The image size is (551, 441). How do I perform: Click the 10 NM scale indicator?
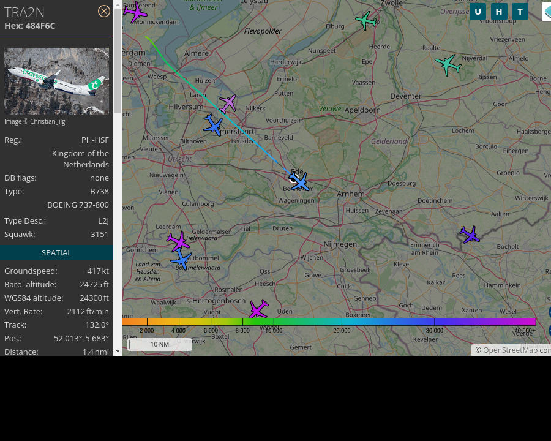coord(160,344)
